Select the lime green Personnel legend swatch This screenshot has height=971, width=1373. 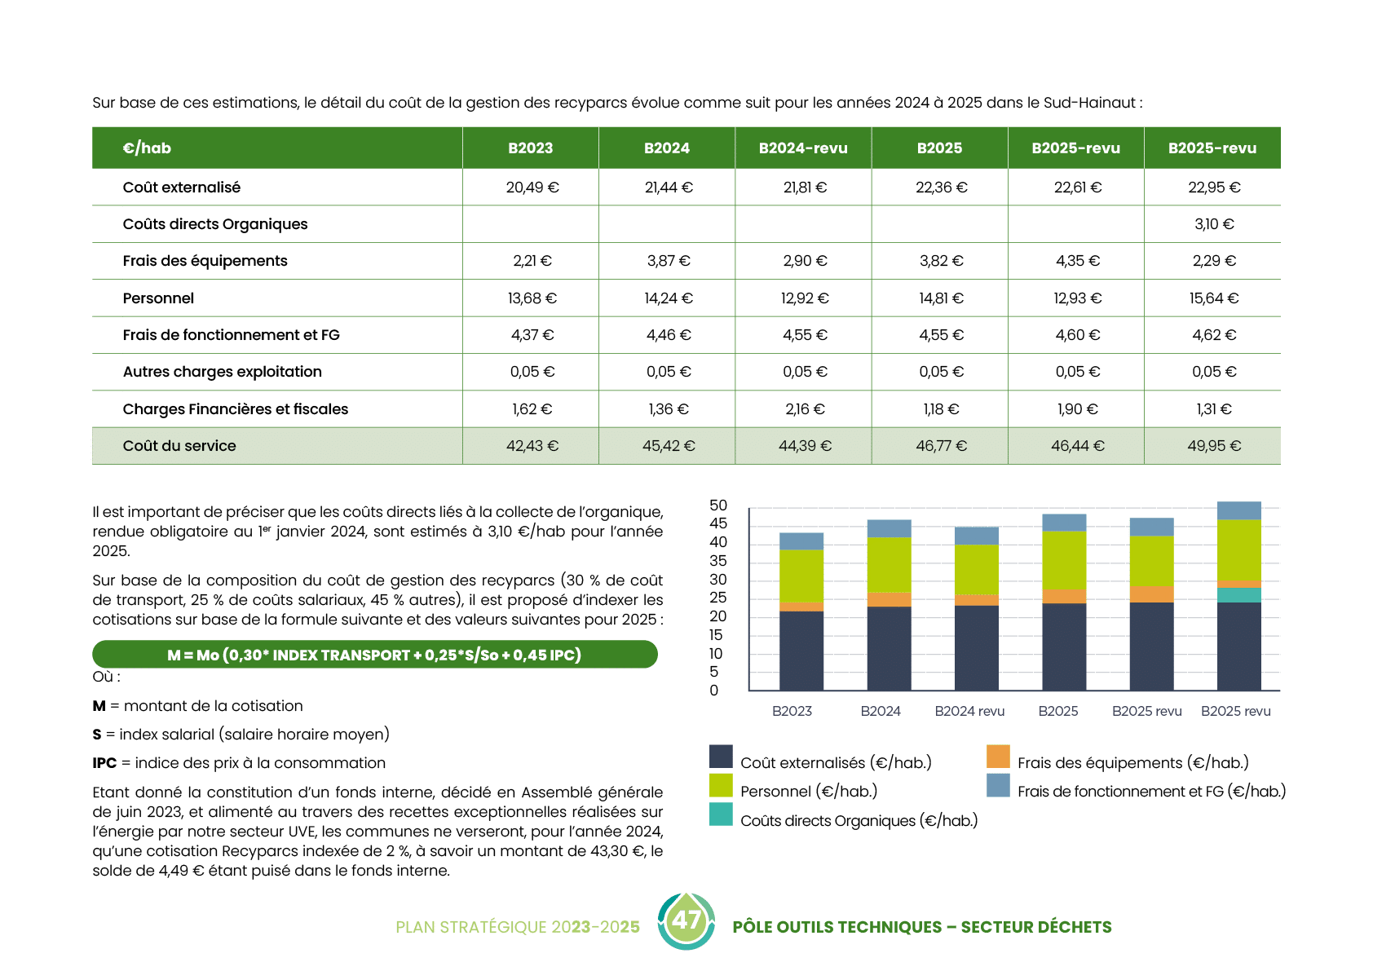coord(721,785)
